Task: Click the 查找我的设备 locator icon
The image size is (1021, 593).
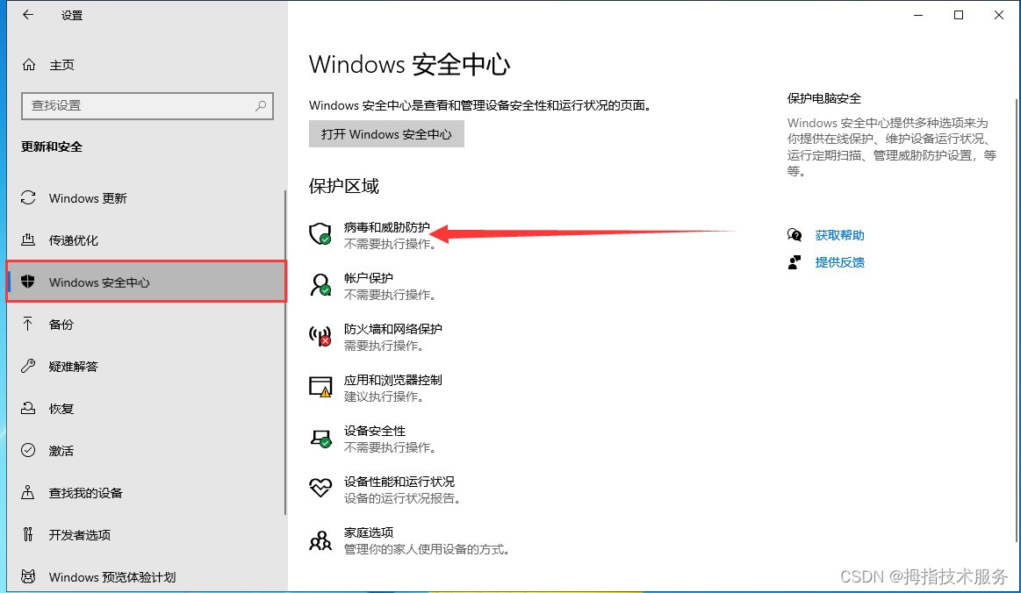Action: [28, 492]
